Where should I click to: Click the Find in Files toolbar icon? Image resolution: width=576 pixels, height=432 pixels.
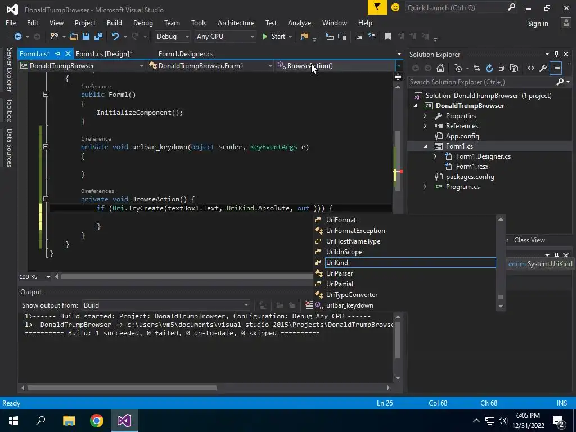coord(304,37)
